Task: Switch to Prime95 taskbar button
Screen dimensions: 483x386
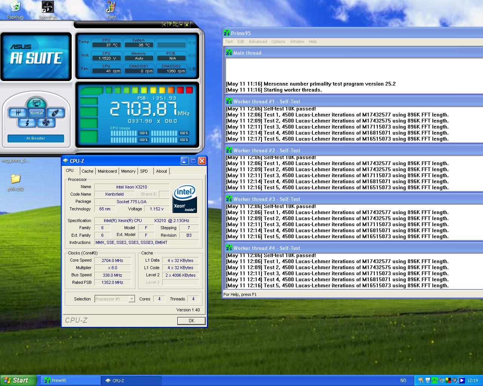Action: click(71, 380)
